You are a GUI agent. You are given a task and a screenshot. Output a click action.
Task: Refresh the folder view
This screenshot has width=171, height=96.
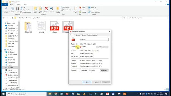click(124, 18)
